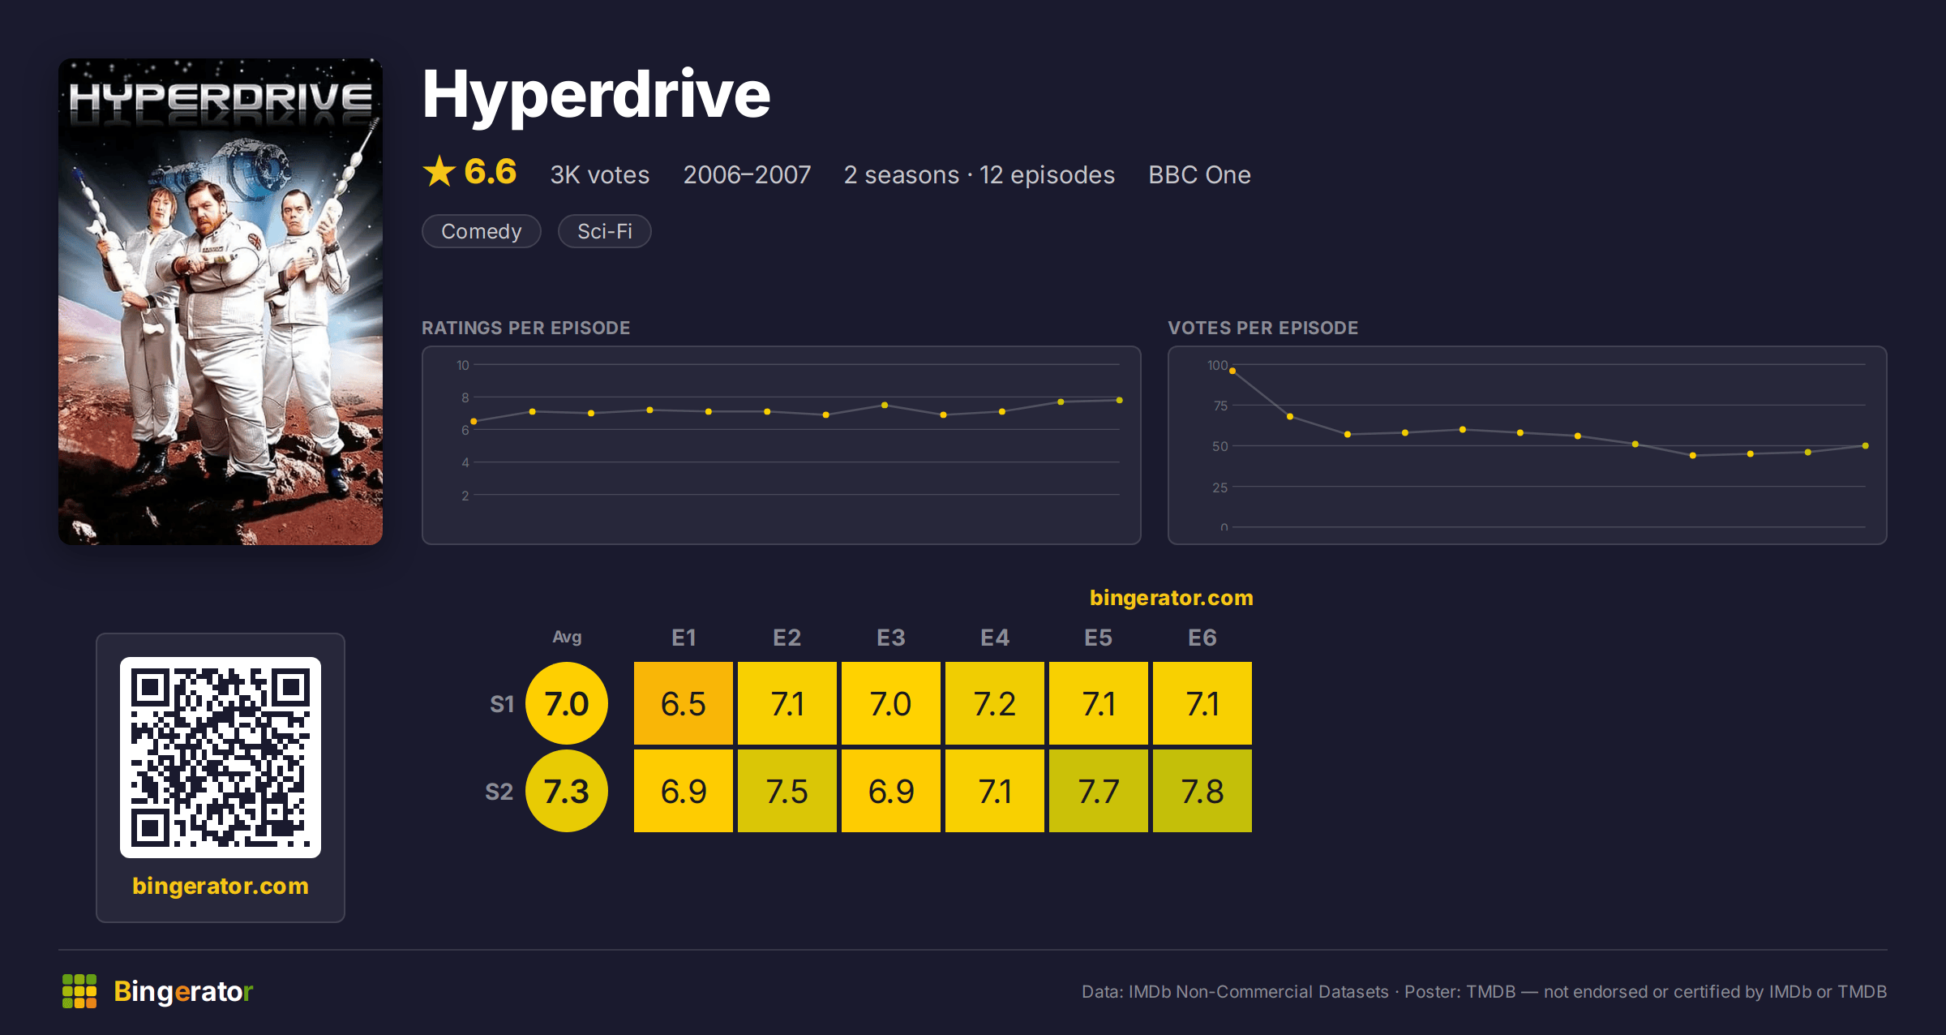The image size is (1946, 1035).
Task: Click first point in votes chart
Action: coord(1232,371)
